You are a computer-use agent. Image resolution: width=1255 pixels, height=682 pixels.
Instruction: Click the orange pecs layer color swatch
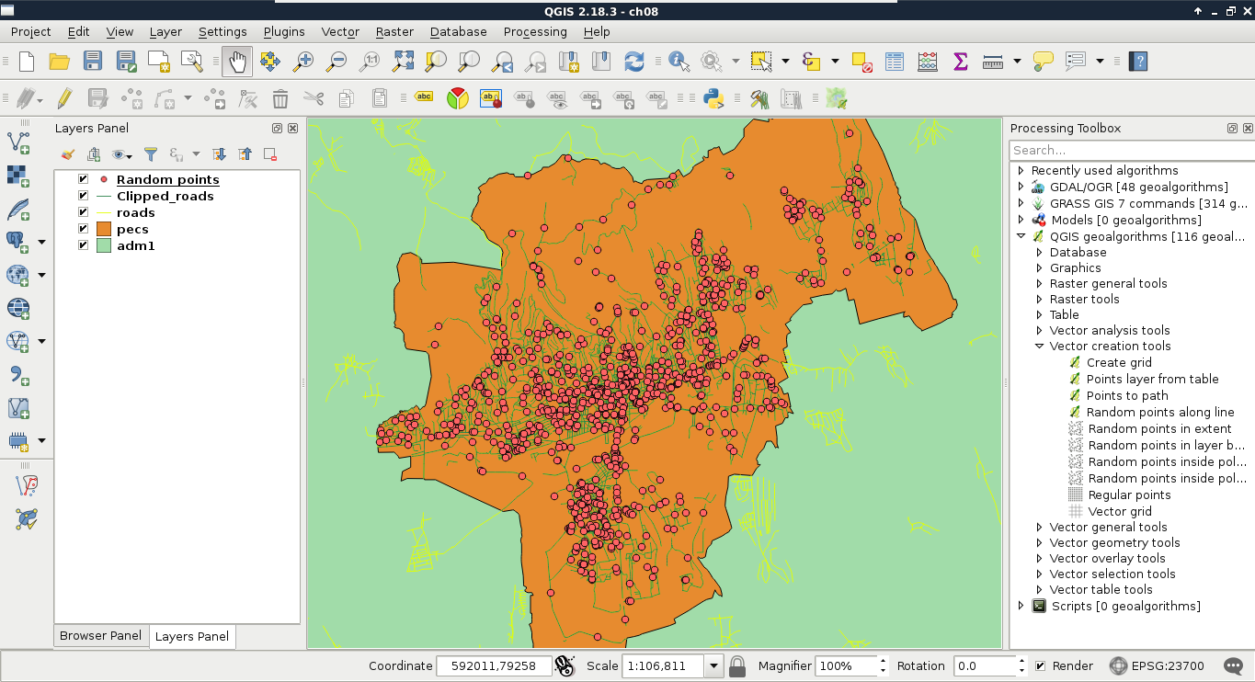[x=103, y=230]
